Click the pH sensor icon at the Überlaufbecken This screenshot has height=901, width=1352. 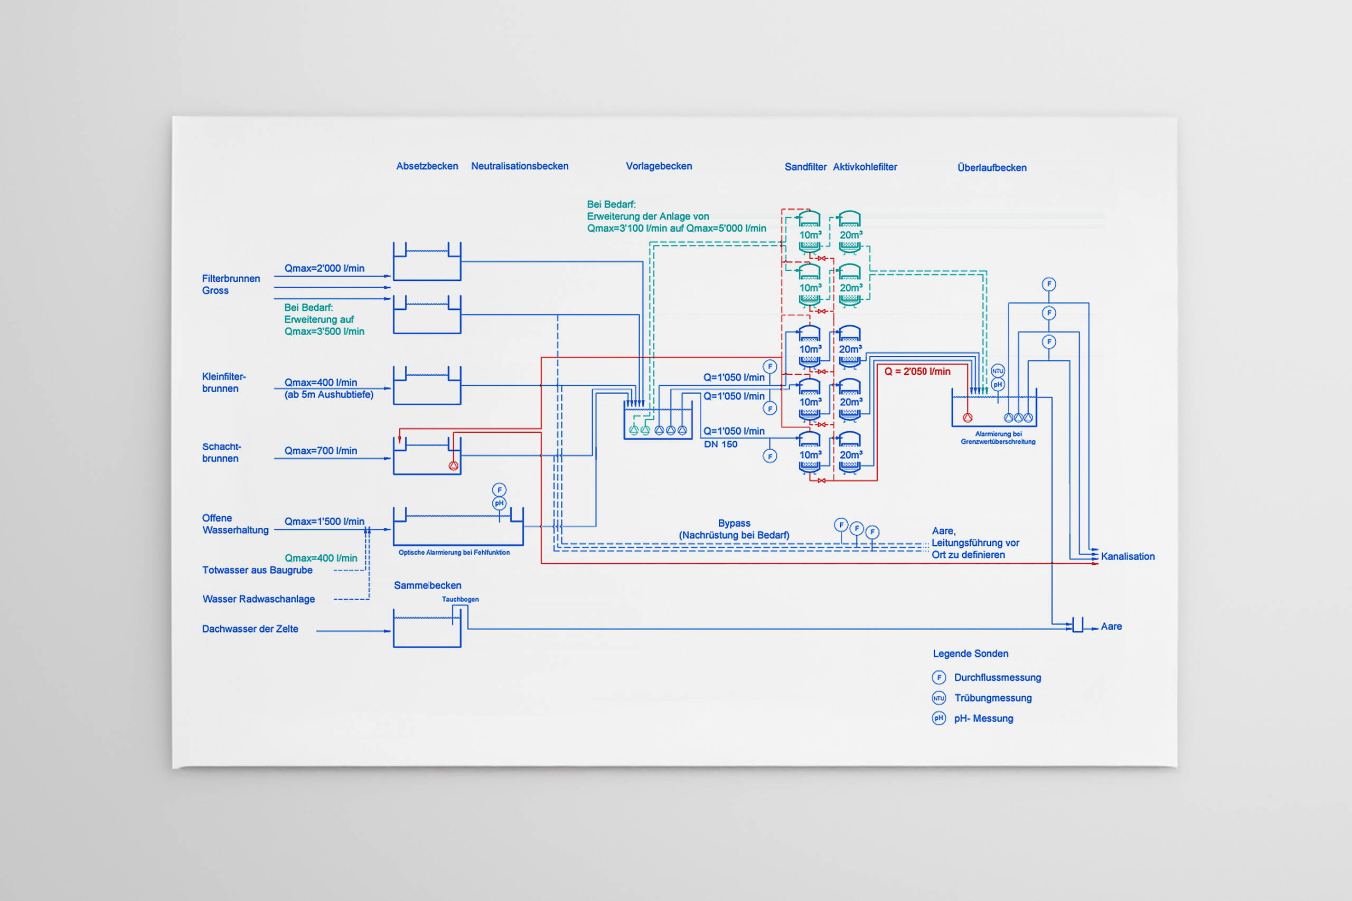[999, 384]
